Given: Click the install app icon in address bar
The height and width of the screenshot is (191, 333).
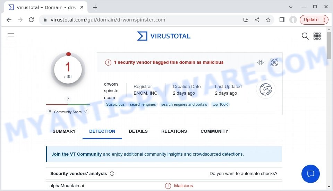Looking at the screenshot, I should (246, 20).
